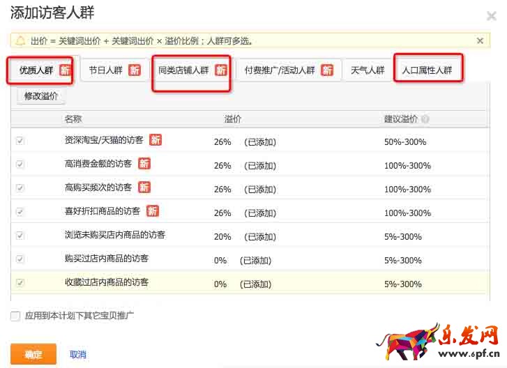The height and width of the screenshot is (368, 507).
Task: Close the 添加访客人群 dialog
Action: click(x=491, y=16)
